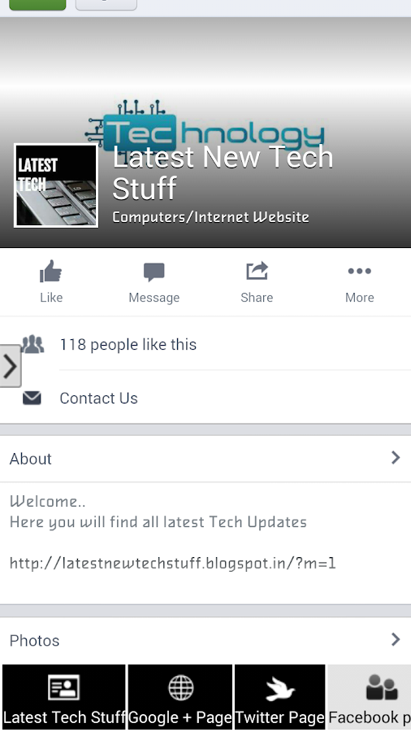Select the Twitter bird icon
Viewport: 411px width, 732px height.
280,689
